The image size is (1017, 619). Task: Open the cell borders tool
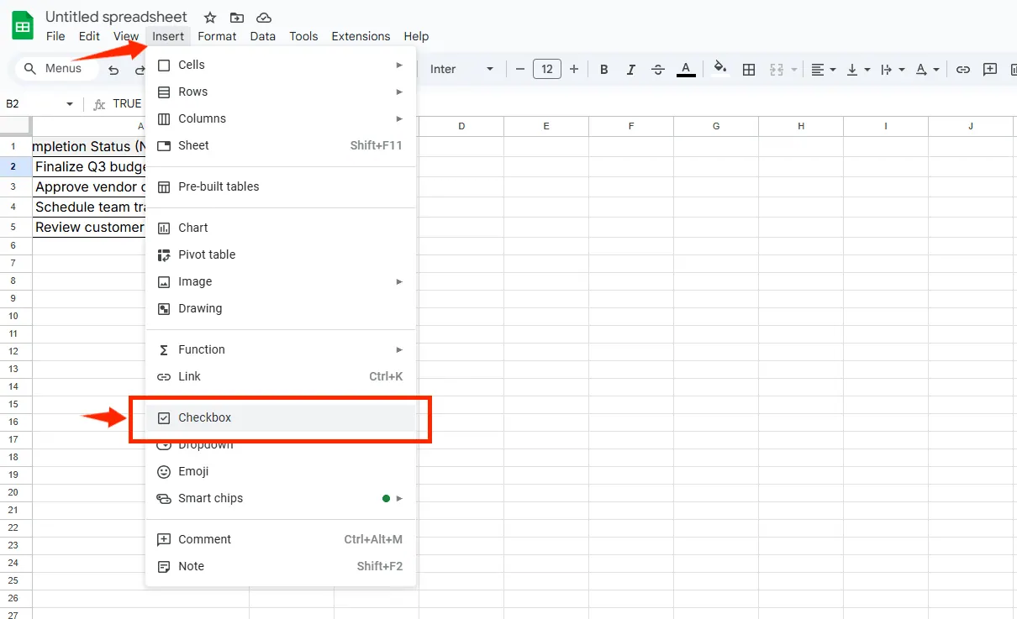748,70
